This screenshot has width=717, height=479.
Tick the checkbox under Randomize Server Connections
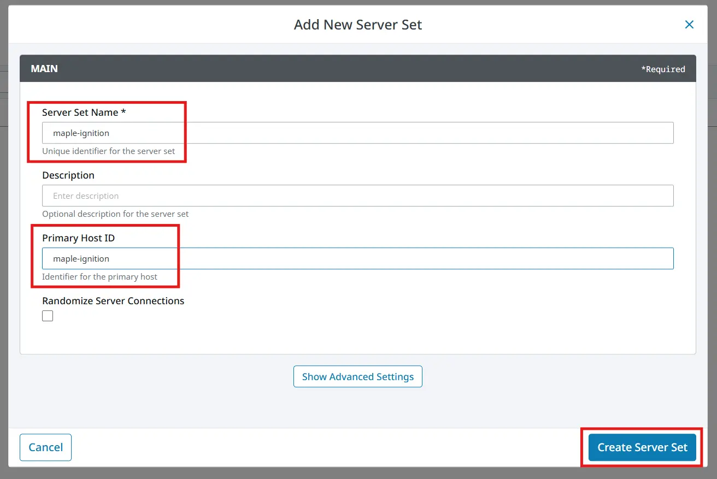coord(48,315)
